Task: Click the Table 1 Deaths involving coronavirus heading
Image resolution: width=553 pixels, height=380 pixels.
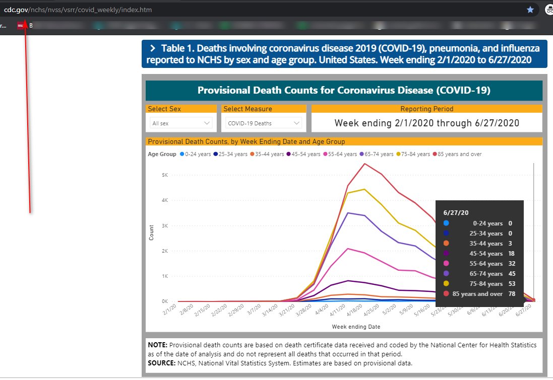Action: pyautogui.click(x=344, y=54)
